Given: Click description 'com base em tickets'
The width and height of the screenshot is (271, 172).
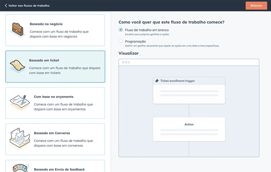Looking at the screenshot, I should pos(45,73).
